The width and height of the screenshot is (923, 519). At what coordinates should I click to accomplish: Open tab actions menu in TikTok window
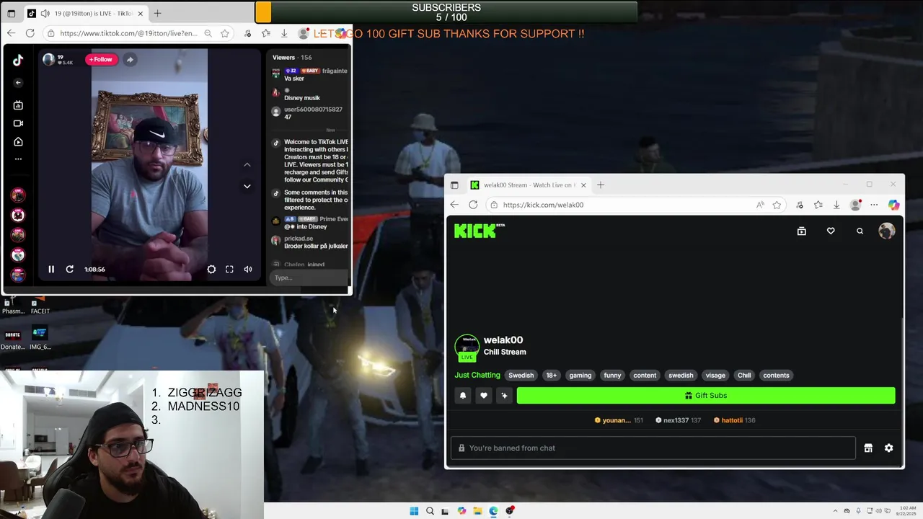click(x=11, y=13)
